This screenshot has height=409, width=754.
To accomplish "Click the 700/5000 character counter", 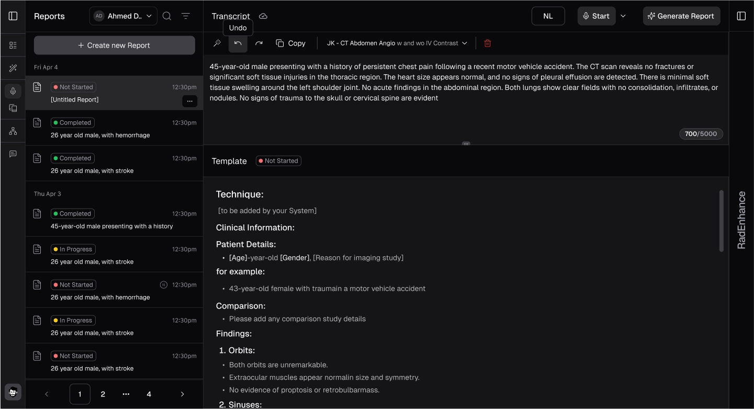I will click(x=701, y=134).
